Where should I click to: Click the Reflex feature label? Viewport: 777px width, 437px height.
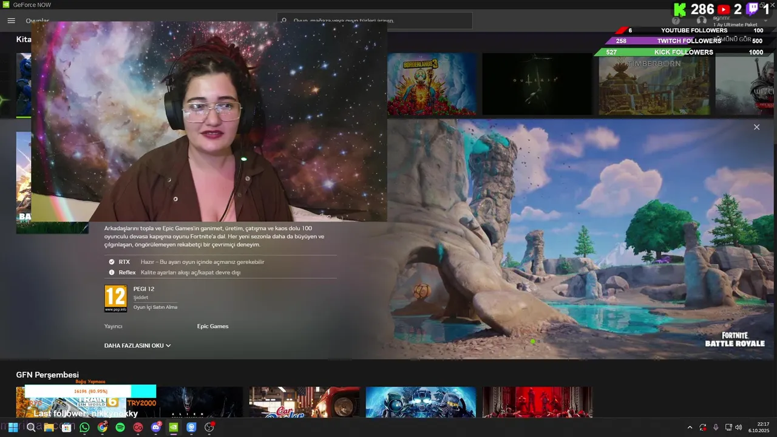pyautogui.click(x=127, y=273)
